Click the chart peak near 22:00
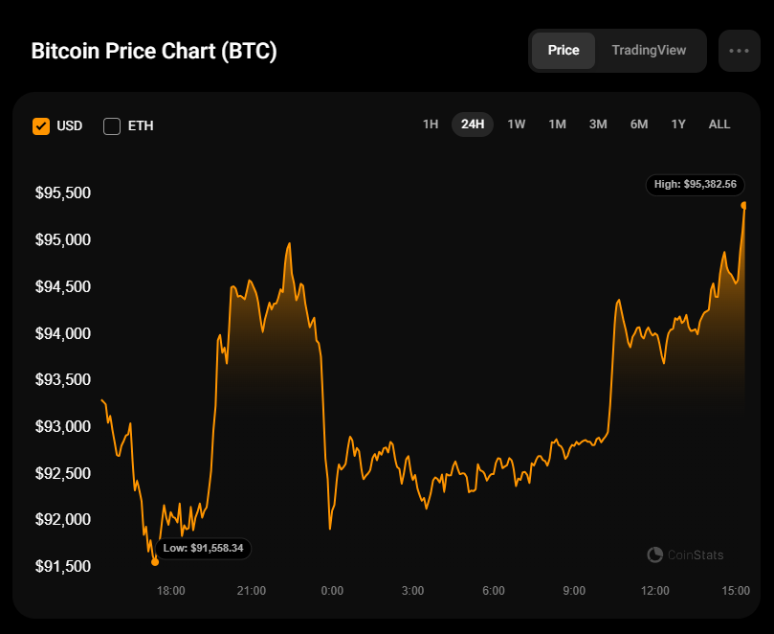Screen dimensions: 774x634 288,243
